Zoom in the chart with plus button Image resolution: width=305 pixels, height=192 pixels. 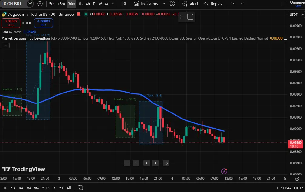pyautogui.click(x=136, y=163)
